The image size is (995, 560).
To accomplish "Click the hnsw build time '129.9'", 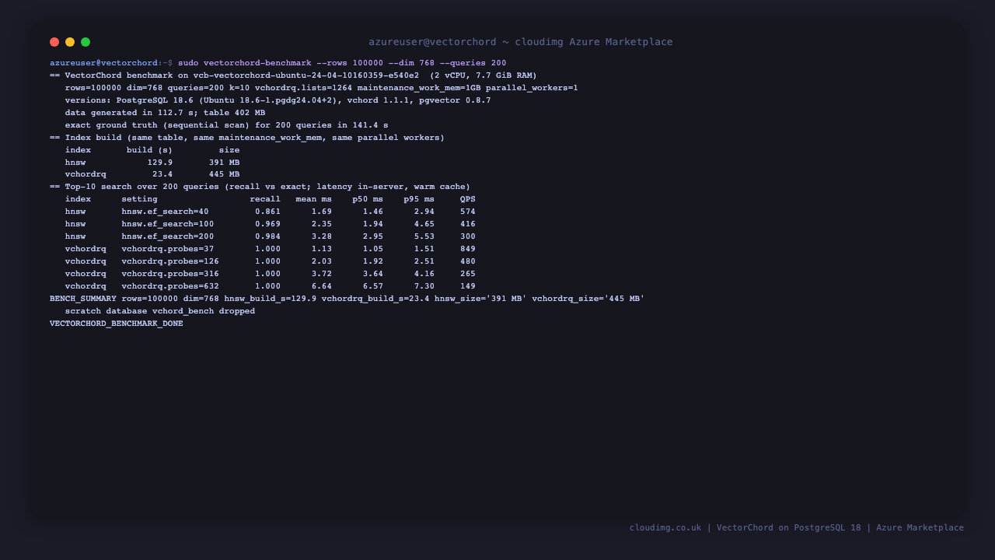I will coord(160,163).
